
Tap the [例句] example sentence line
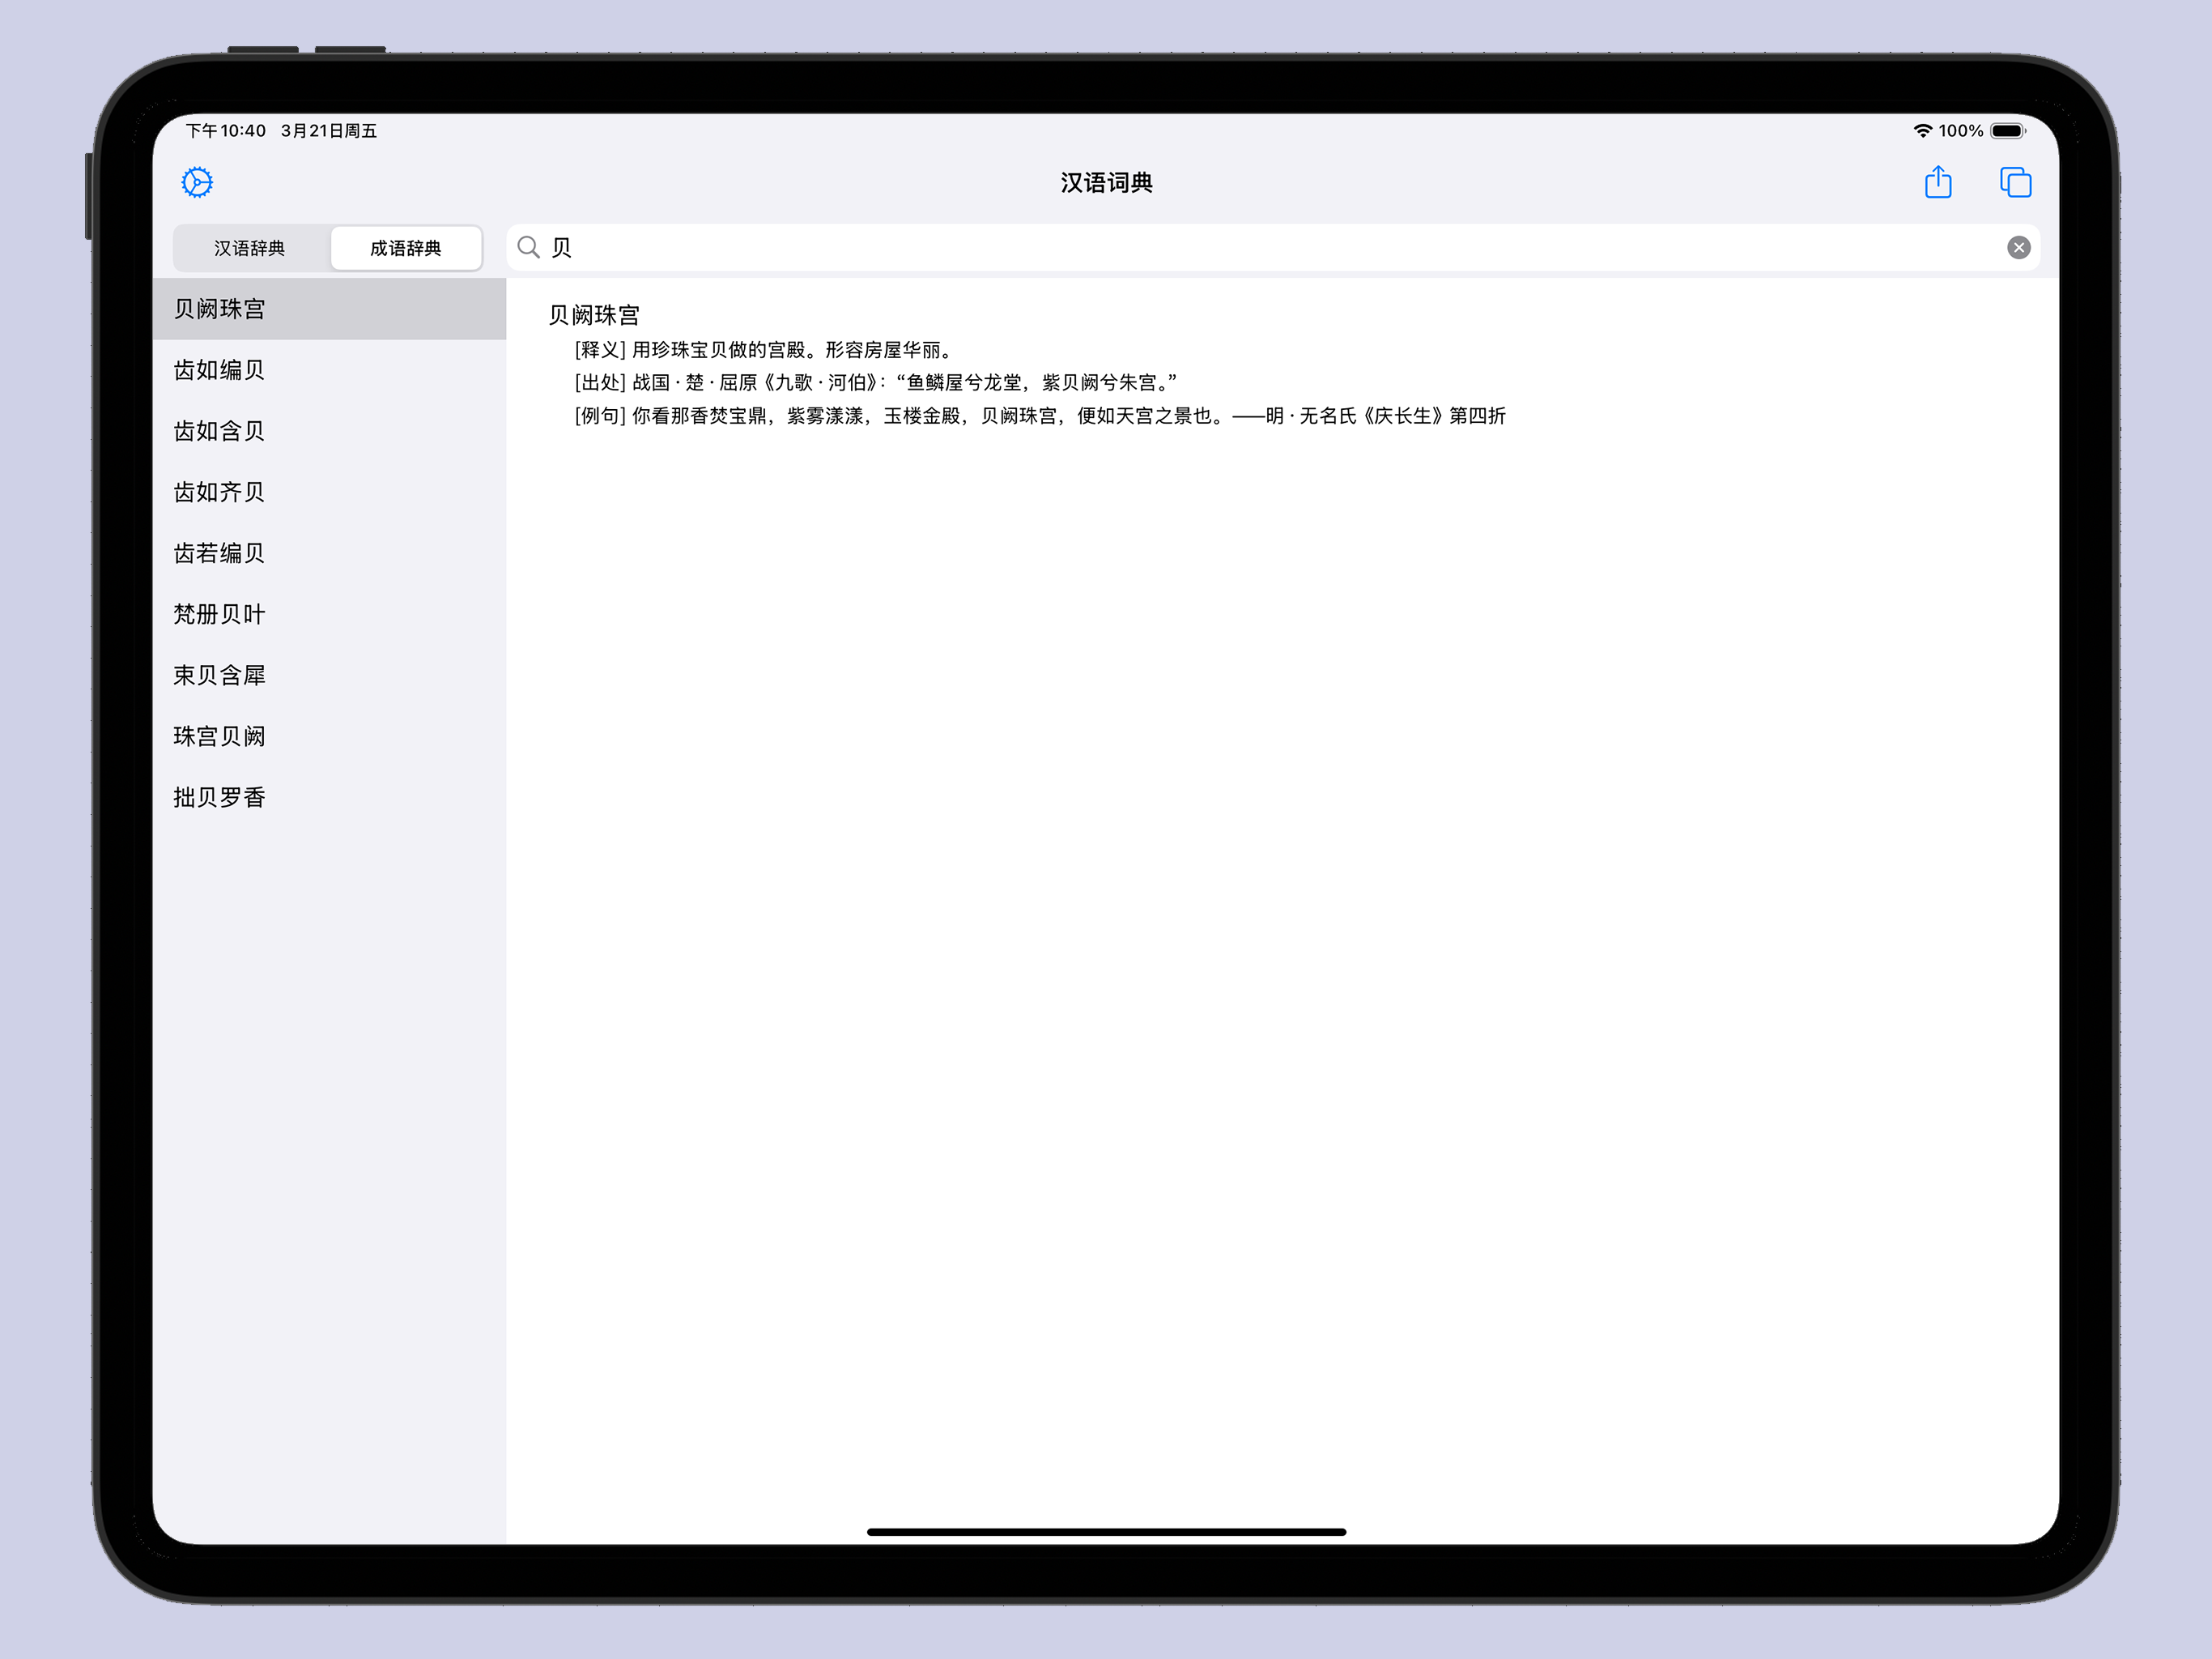tap(1040, 416)
